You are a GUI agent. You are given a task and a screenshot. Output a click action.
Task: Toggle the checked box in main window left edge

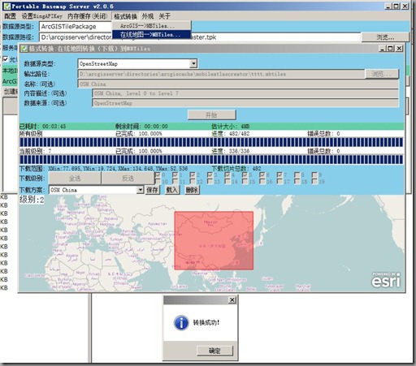point(5,58)
